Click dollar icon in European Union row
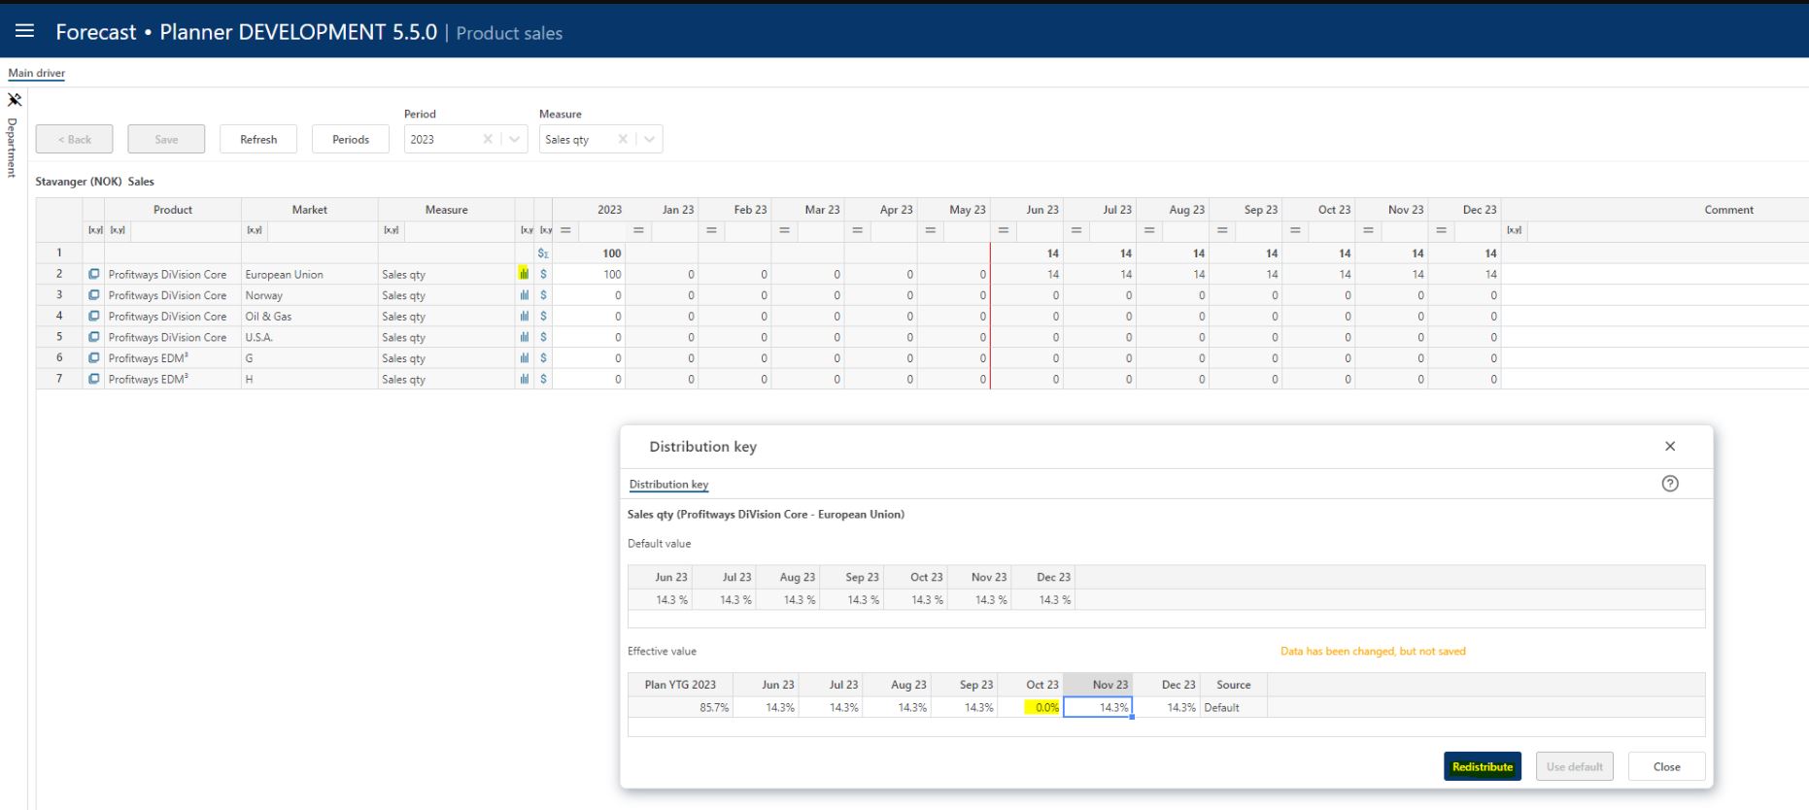Image resolution: width=1809 pixels, height=810 pixels. (543, 274)
